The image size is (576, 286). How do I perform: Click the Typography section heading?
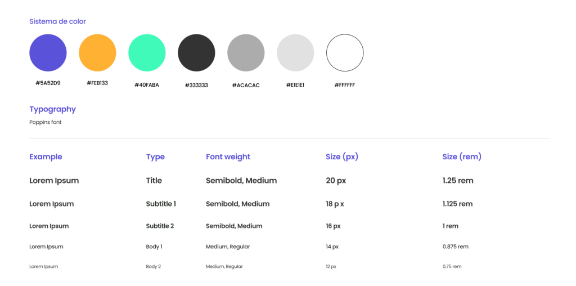click(x=52, y=109)
